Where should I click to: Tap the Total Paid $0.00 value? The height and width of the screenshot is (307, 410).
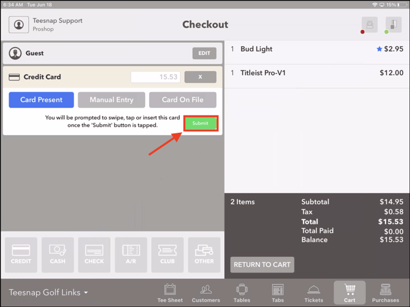coord(393,231)
